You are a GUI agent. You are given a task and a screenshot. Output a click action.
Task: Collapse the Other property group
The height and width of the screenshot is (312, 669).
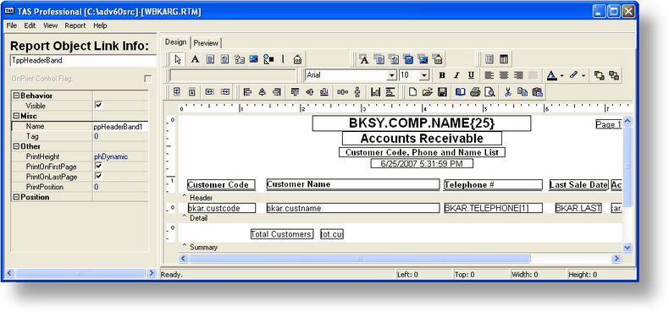pyautogui.click(x=17, y=146)
